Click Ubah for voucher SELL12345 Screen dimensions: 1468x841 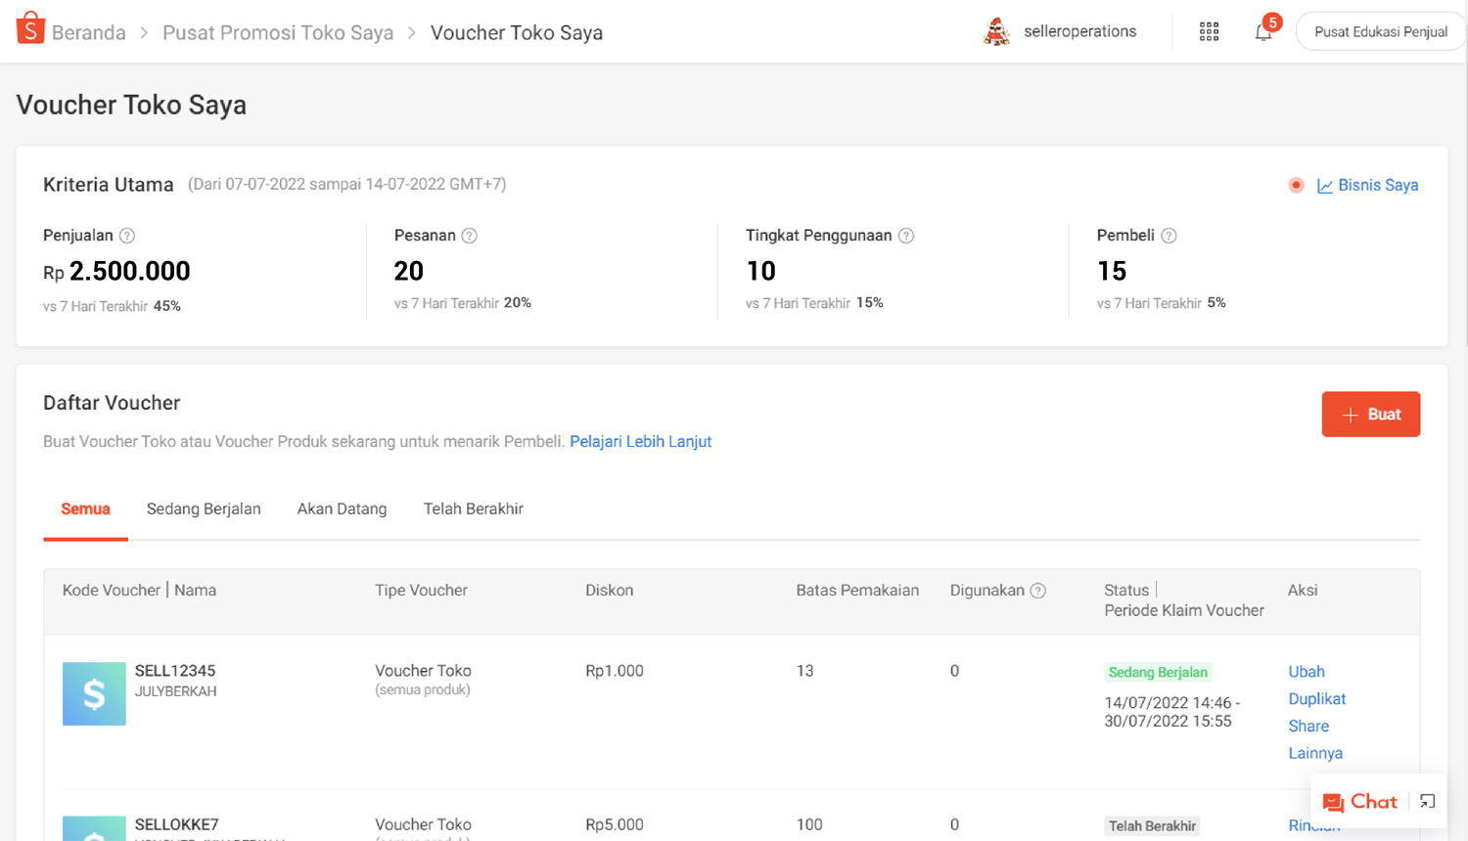pos(1306,672)
